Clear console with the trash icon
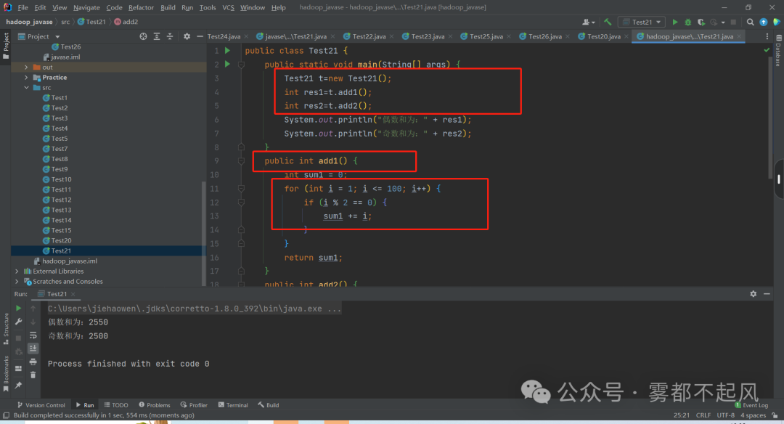 33,375
